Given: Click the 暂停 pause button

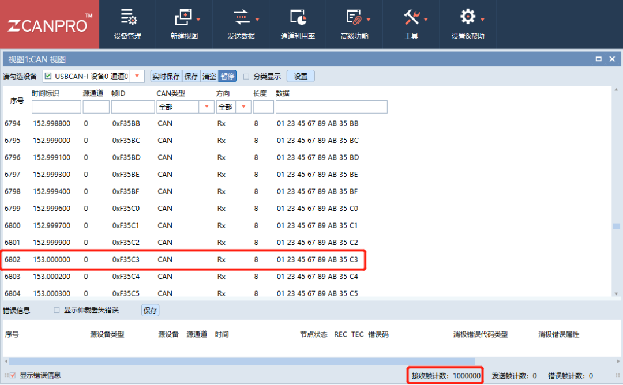Looking at the screenshot, I should tap(227, 76).
